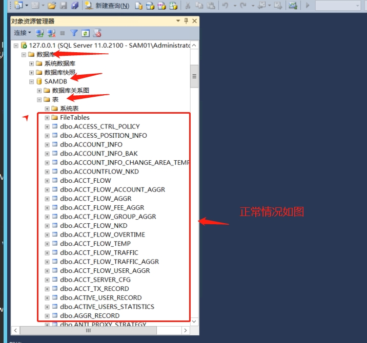Viewport: 367px width, 343px height.
Task: Expand the dbo.ACCOUNT_INFO table node
Action: pos(47,144)
